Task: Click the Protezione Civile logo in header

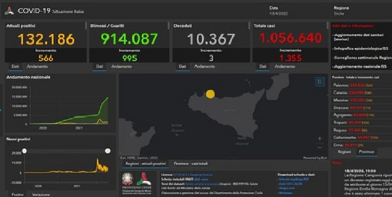Action: [x=10, y=11]
